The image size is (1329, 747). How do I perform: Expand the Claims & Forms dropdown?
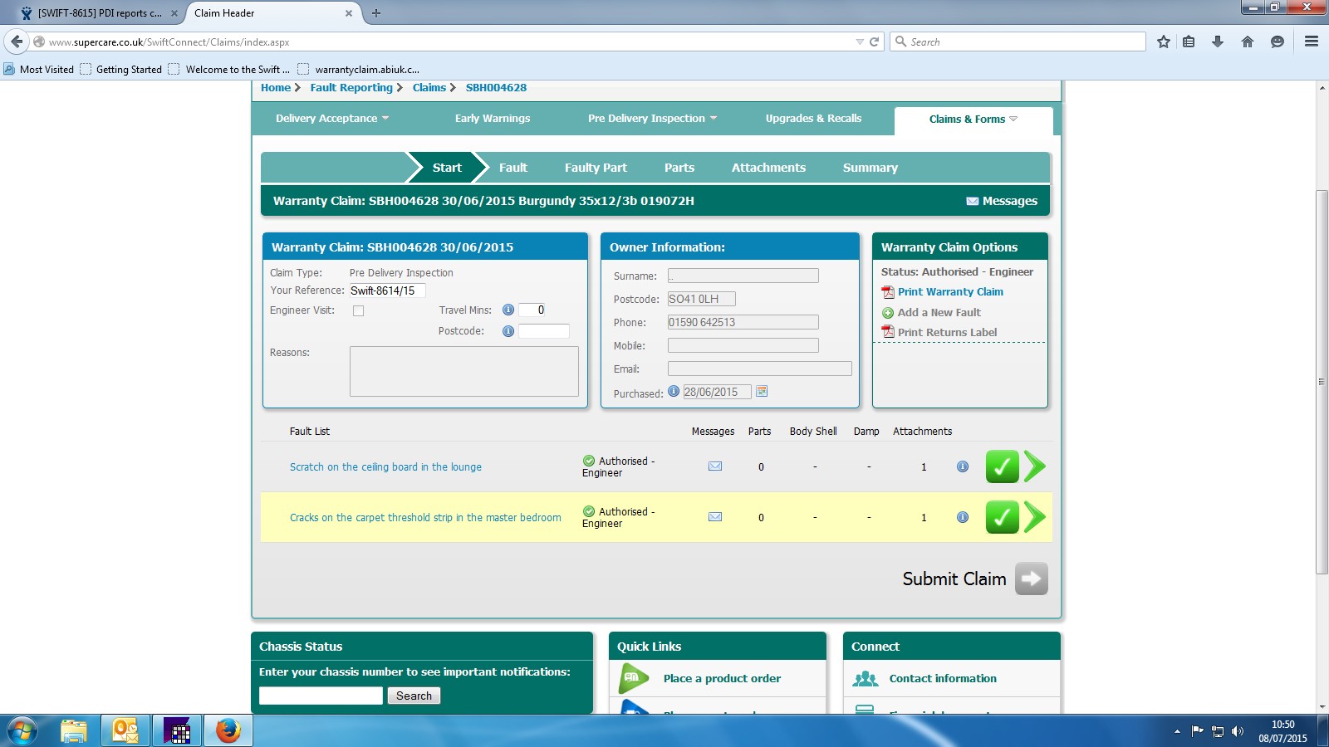coord(973,120)
